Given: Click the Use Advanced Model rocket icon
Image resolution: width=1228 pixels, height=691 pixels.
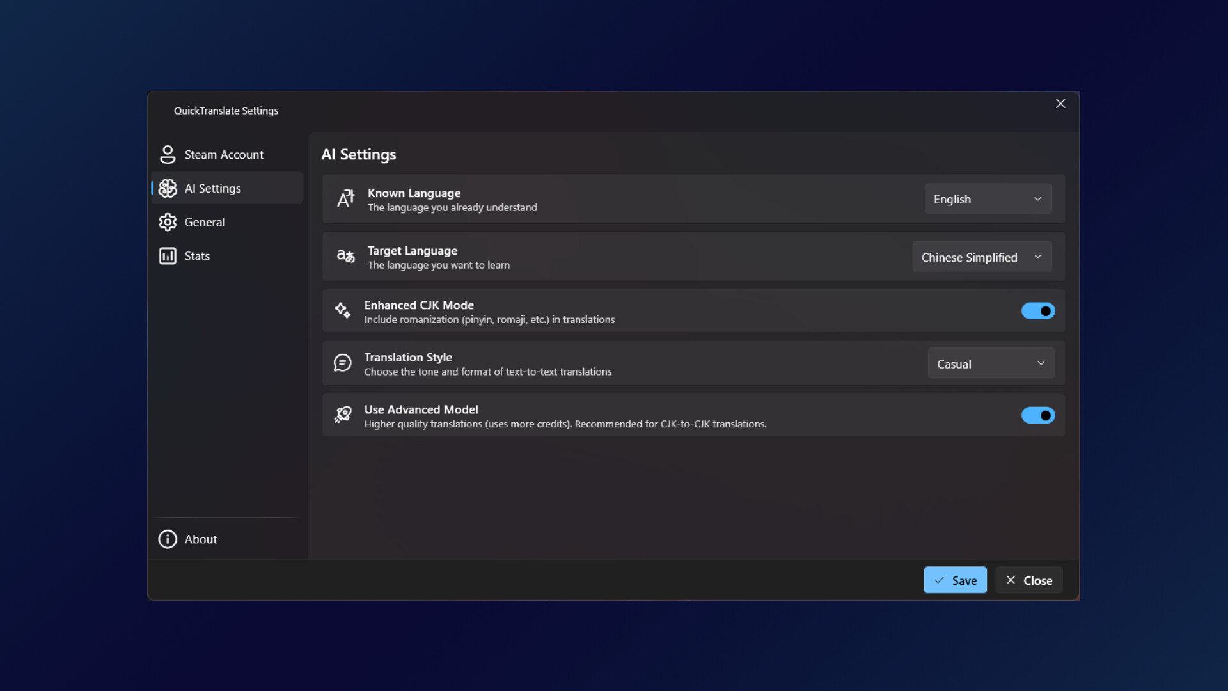Looking at the screenshot, I should click(343, 415).
